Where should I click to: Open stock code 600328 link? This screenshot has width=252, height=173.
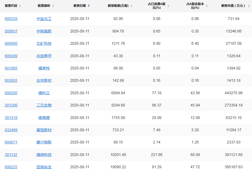11,19
